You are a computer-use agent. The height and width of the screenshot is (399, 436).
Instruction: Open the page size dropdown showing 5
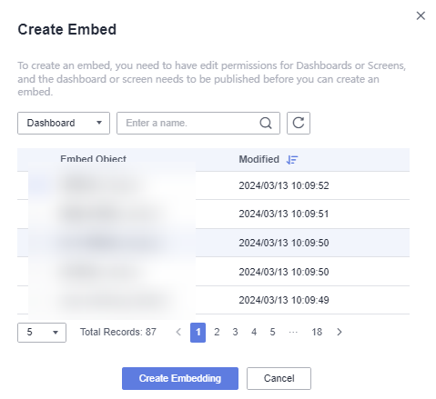pos(42,333)
